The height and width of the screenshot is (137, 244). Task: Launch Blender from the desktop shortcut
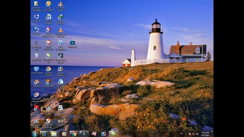(37, 83)
